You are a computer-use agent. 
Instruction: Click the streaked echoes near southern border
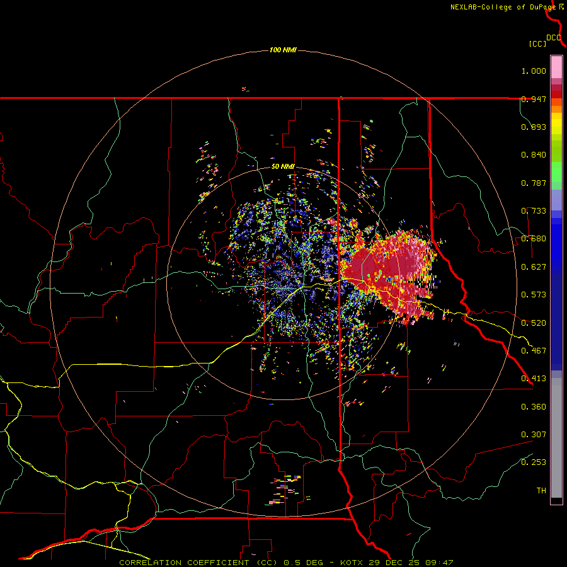click(285, 490)
